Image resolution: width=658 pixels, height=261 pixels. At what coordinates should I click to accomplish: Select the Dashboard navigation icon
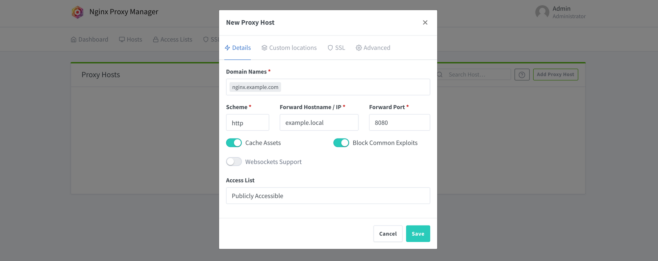74,39
